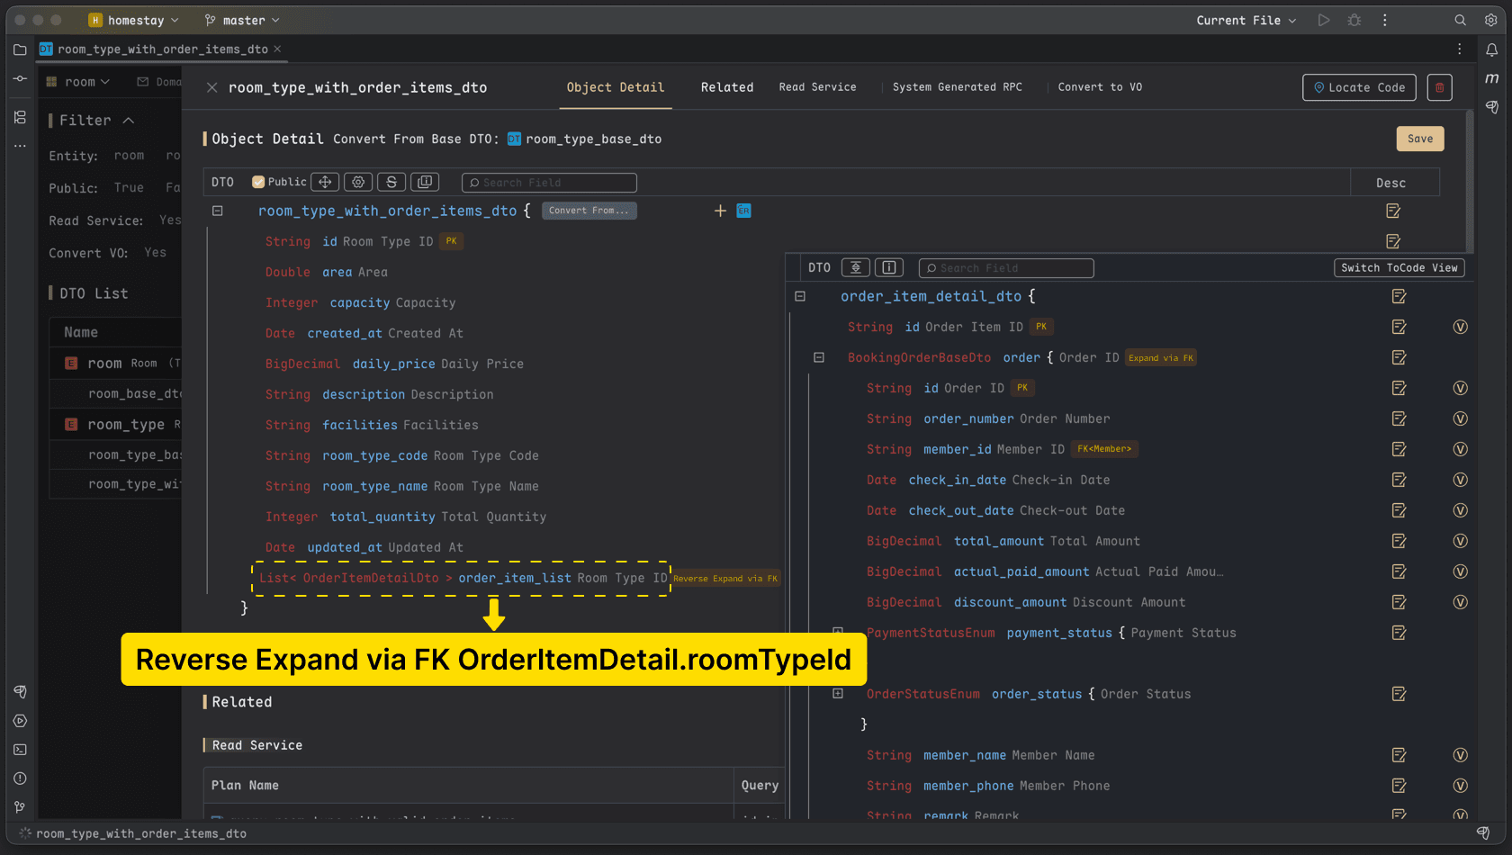The height and width of the screenshot is (855, 1512).
Task: Open the master branch dropdown
Action: pyautogui.click(x=243, y=20)
